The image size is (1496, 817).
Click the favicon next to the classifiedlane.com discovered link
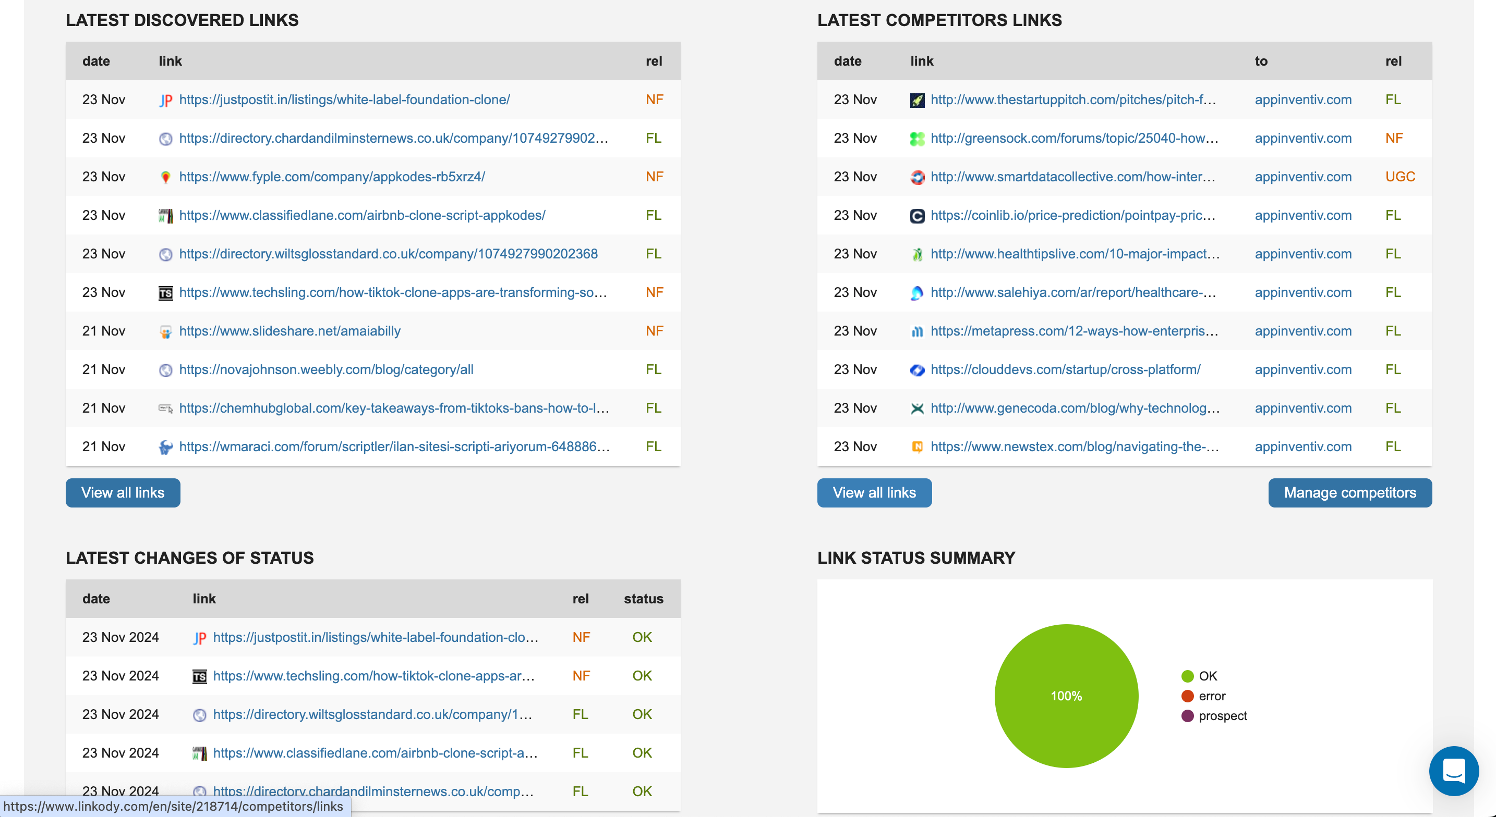point(165,216)
